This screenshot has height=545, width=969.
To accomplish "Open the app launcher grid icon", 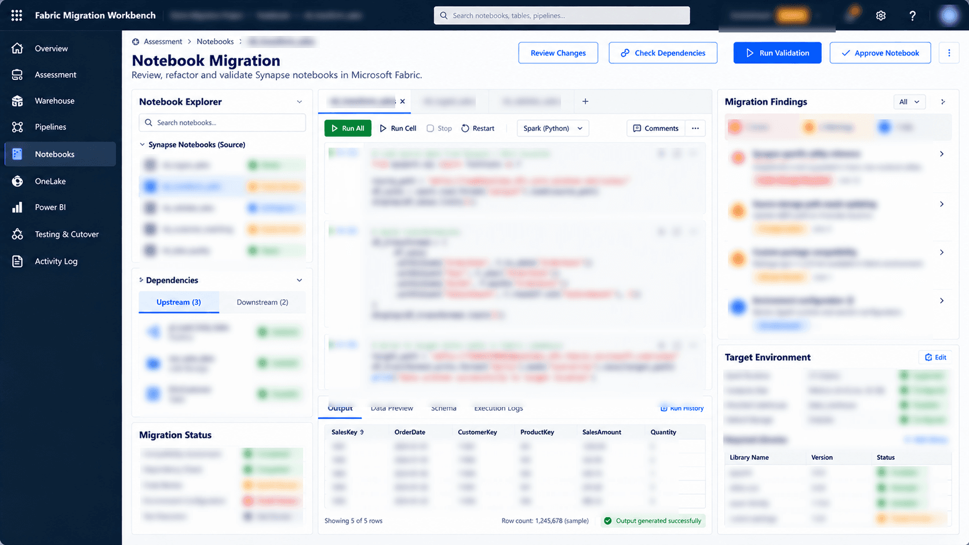I will [x=17, y=16].
